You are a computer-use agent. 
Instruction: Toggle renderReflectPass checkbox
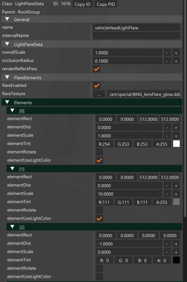click(x=97, y=69)
